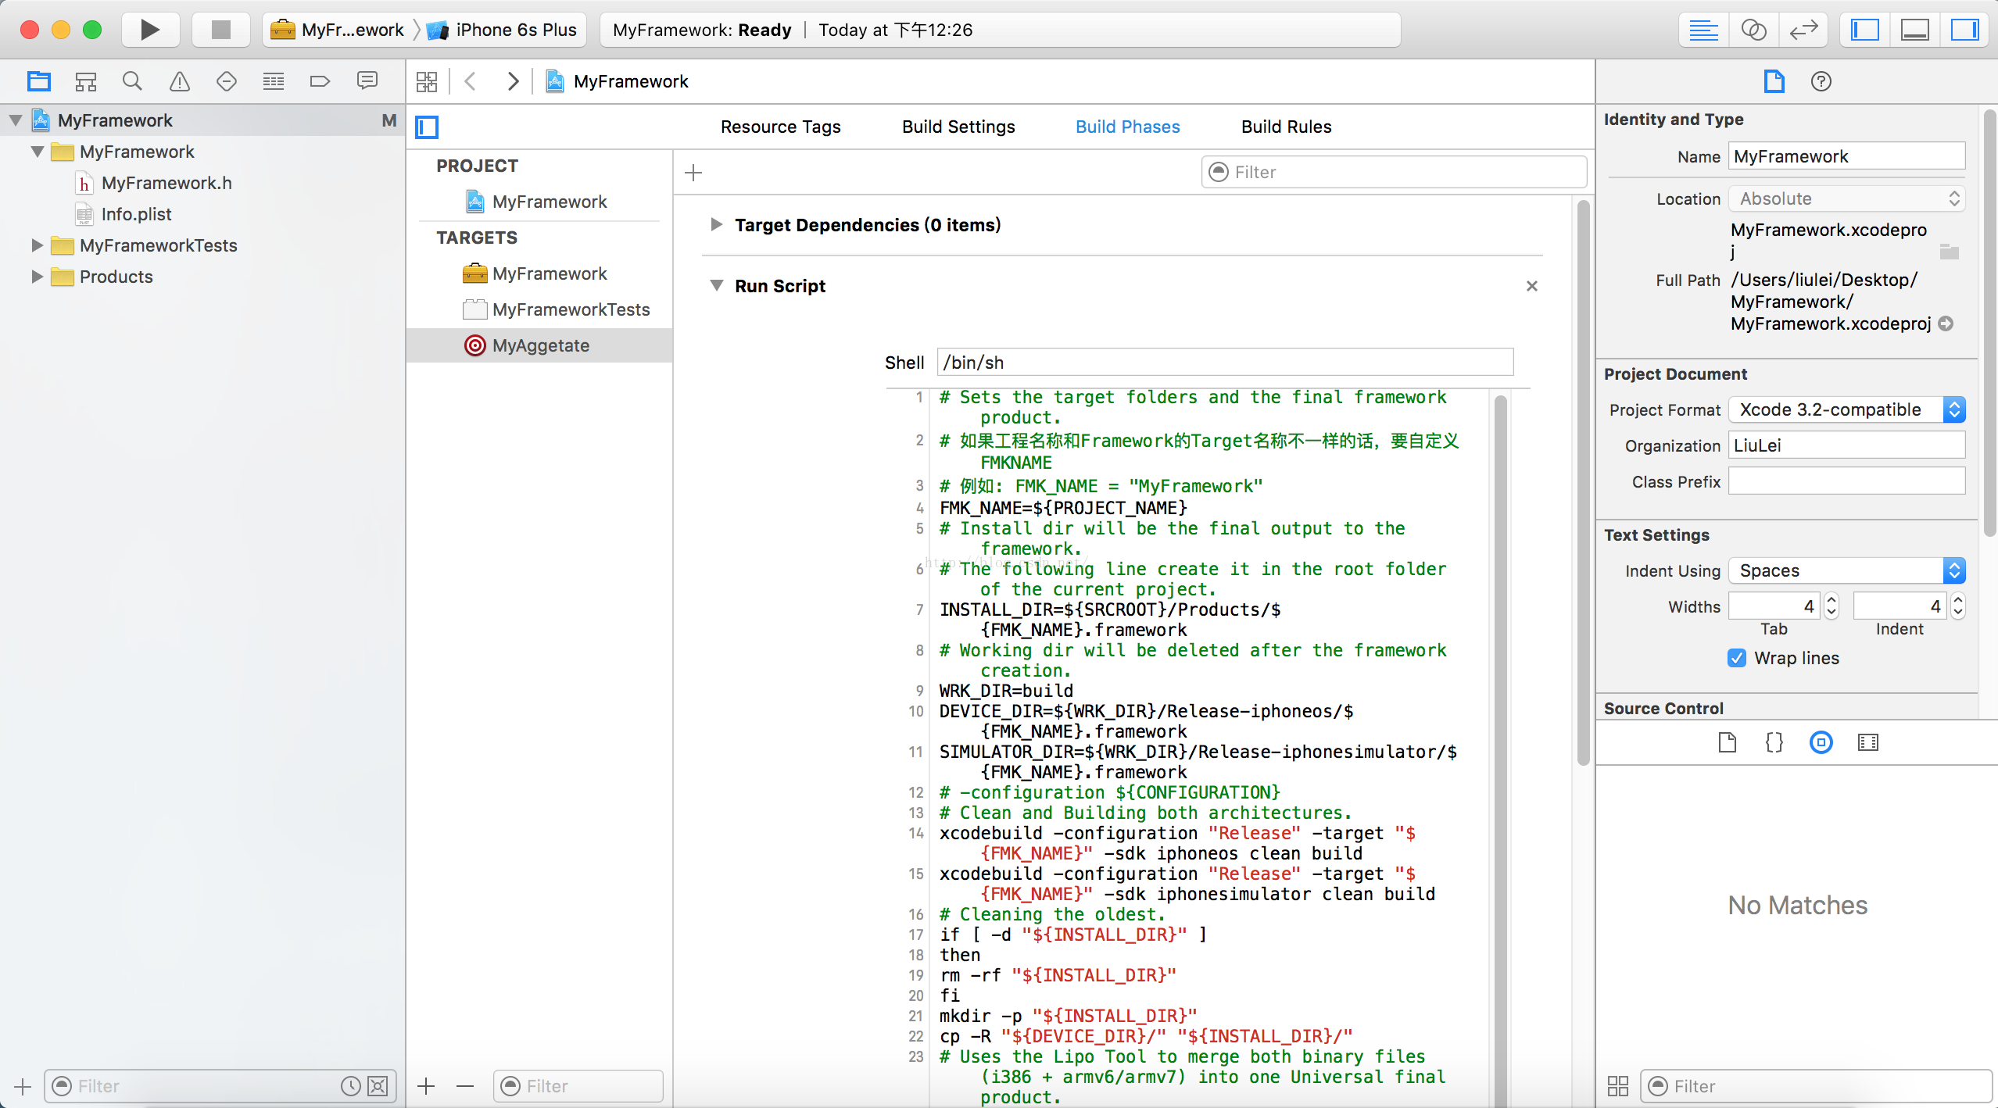Viewport: 1998px width, 1108px height.
Task: Show the File inspector
Action: tap(1774, 81)
